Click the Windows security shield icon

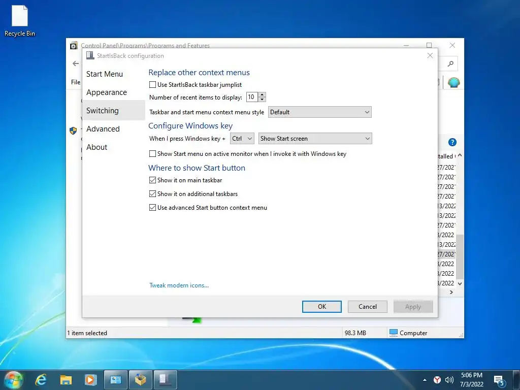(73, 131)
